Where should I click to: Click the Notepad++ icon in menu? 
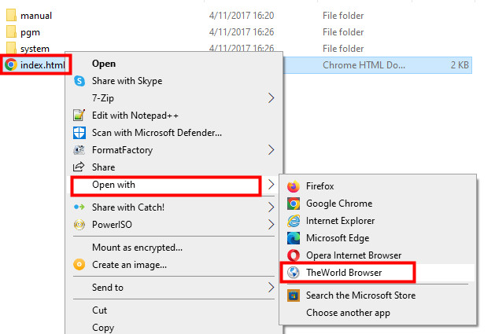tap(79, 116)
